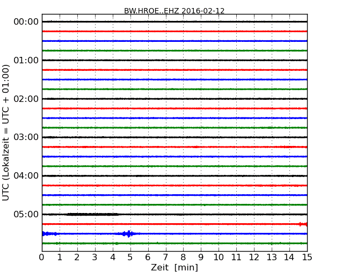Click the blue seismic burst near minute 5
This screenshot has width=349, height=279.
[129, 233]
